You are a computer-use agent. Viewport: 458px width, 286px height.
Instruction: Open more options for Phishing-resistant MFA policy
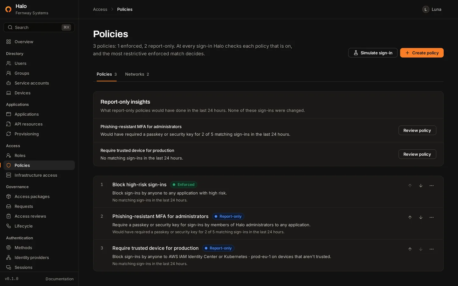coord(432,217)
